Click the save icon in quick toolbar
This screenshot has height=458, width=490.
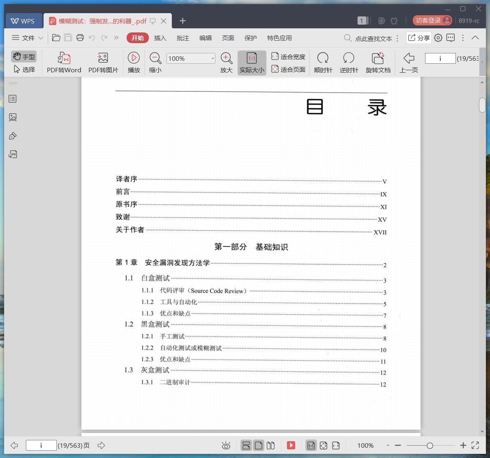[x=68, y=38]
